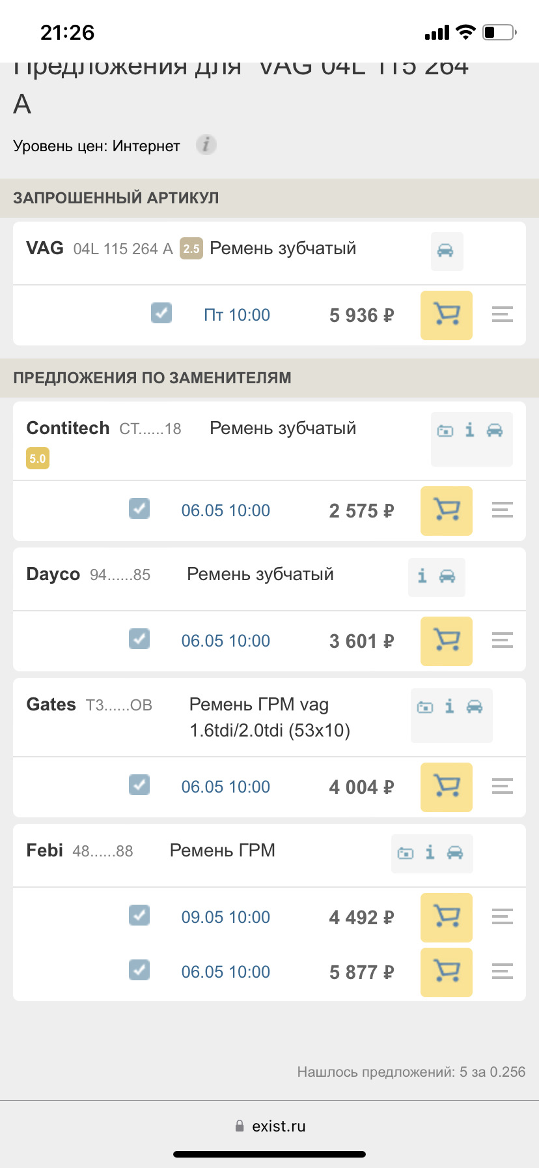Add Febi 4 492 ₽ offer to cart

[x=446, y=918]
